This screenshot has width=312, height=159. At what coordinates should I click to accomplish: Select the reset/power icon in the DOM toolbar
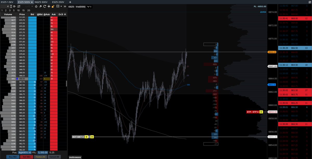[36, 7]
